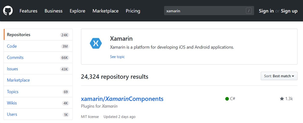Select the Repositories filter
303x123 pixels.
click(x=38, y=35)
